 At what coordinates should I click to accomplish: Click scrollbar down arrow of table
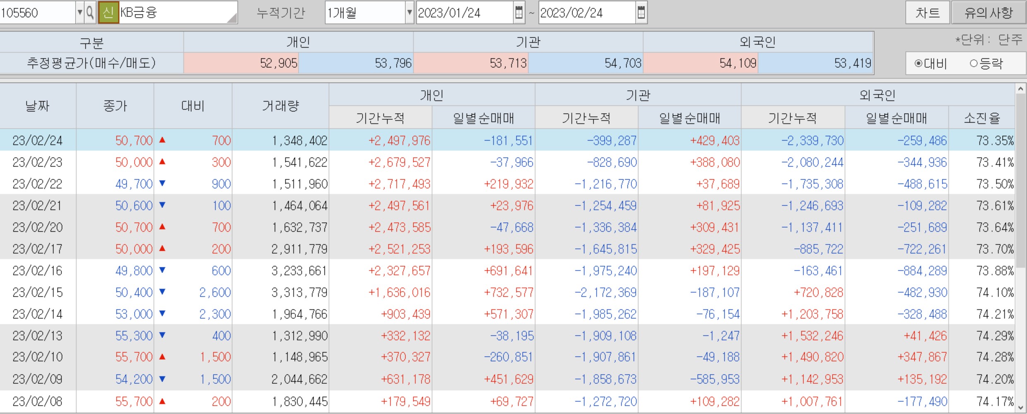(1020, 408)
